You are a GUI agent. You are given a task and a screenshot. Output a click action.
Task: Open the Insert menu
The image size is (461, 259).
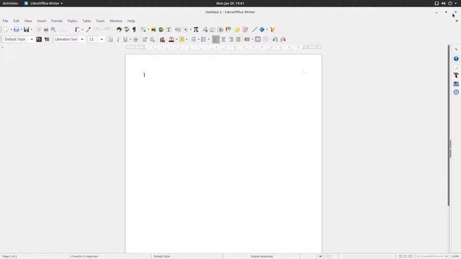42,21
